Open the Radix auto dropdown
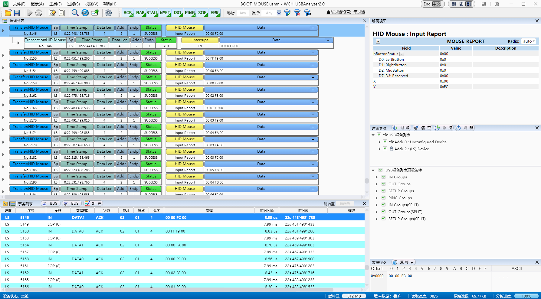541x299 pixels. click(529, 41)
